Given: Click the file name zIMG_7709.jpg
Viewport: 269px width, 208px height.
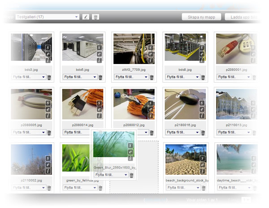Looking at the screenshot, I should (x=134, y=70).
